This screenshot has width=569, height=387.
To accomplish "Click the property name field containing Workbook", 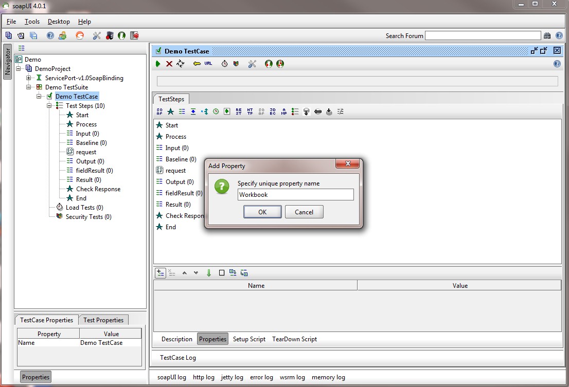I will [x=295, y=195].
